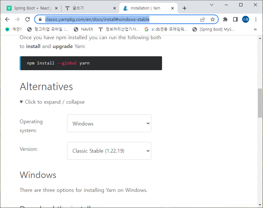This screenshot has height=208, width=263.
Task: Reload the current Yarn installation page
Action: [28, 19]
